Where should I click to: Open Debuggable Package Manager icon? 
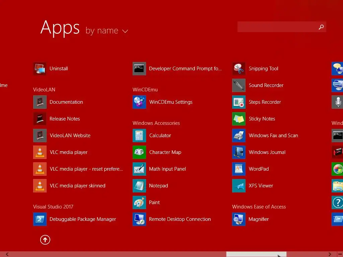[x=40, y=219]
